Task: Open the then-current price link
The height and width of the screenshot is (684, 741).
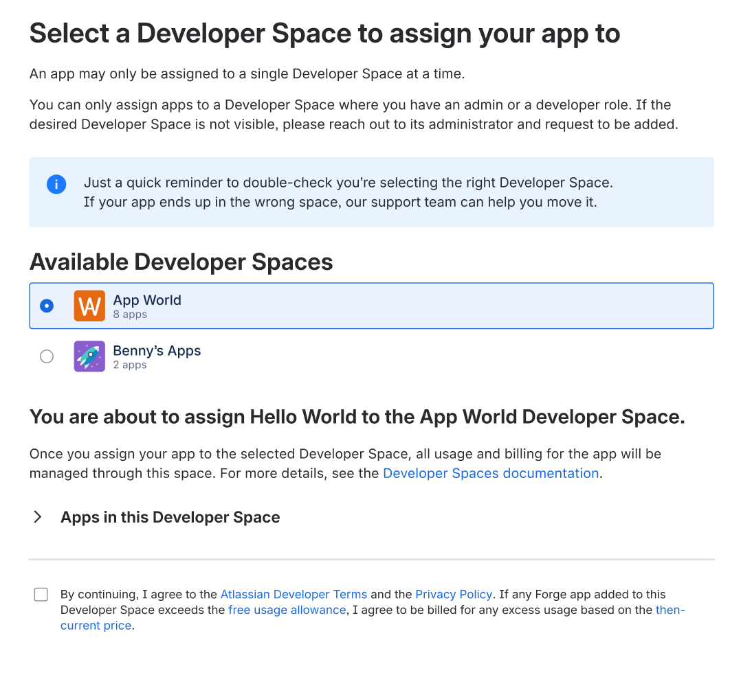Action: [670, 610]
